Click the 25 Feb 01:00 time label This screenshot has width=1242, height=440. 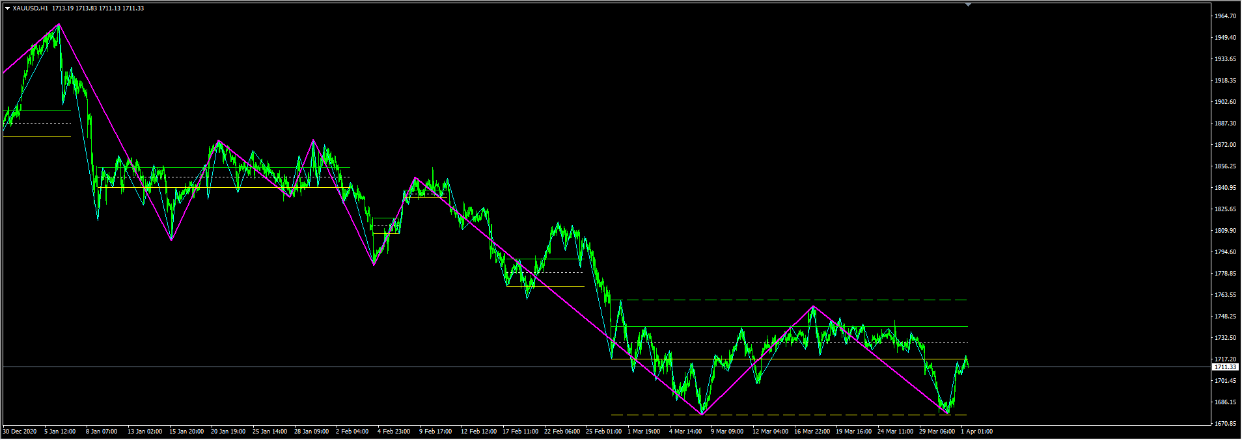tap(602, 432)
